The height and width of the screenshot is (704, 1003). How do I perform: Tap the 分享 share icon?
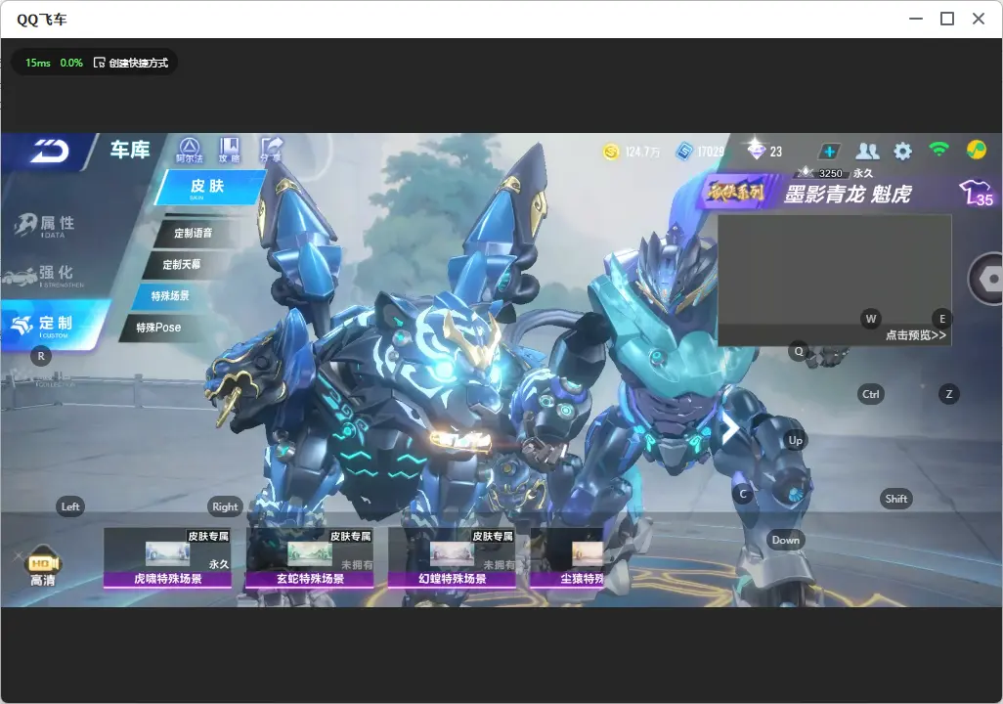[271, 150]
